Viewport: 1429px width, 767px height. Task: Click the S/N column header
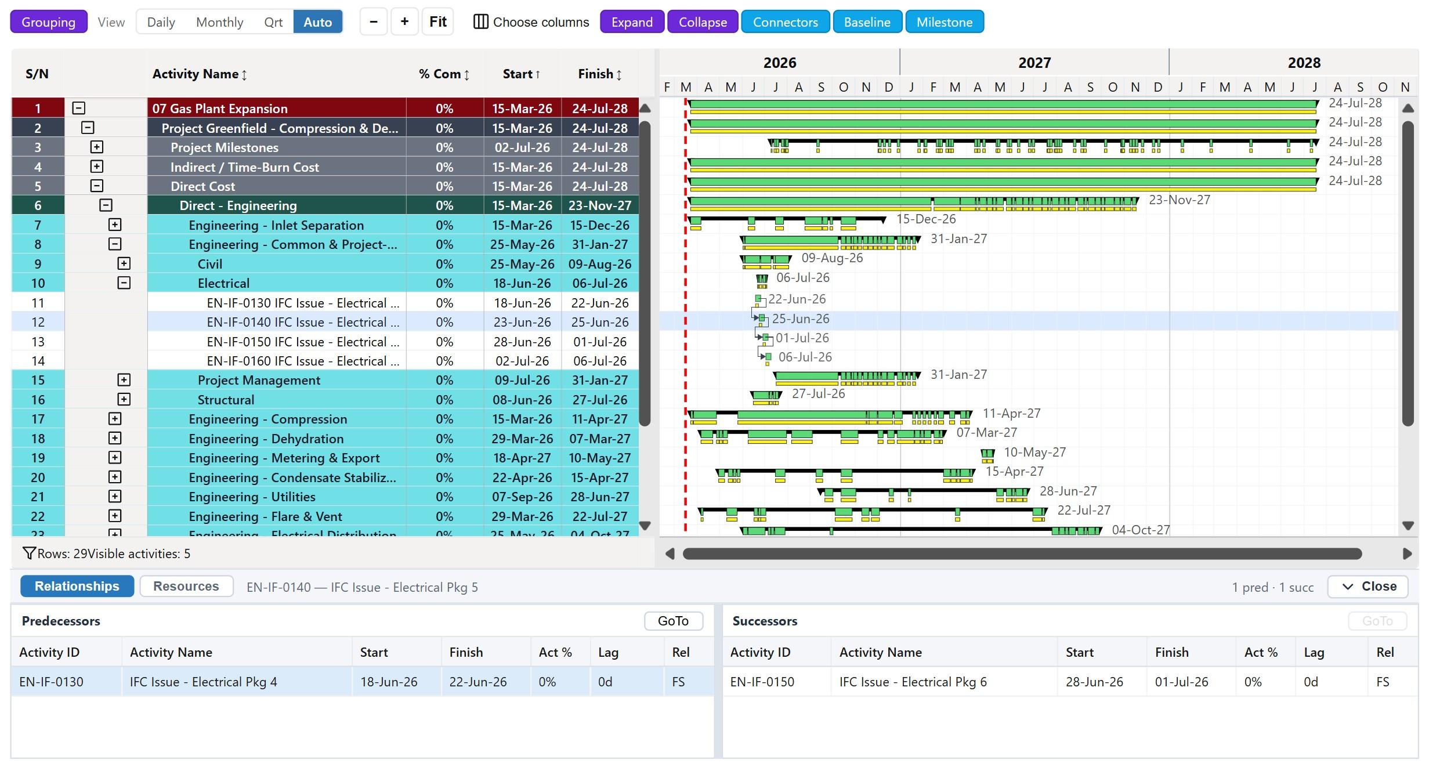(37, 74)
